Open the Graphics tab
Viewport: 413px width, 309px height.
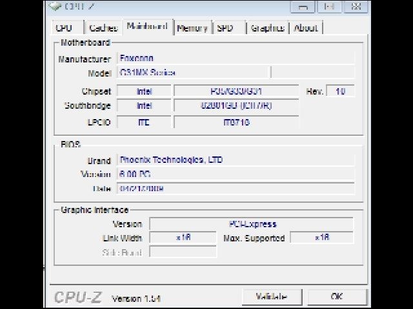coord(268,28)
